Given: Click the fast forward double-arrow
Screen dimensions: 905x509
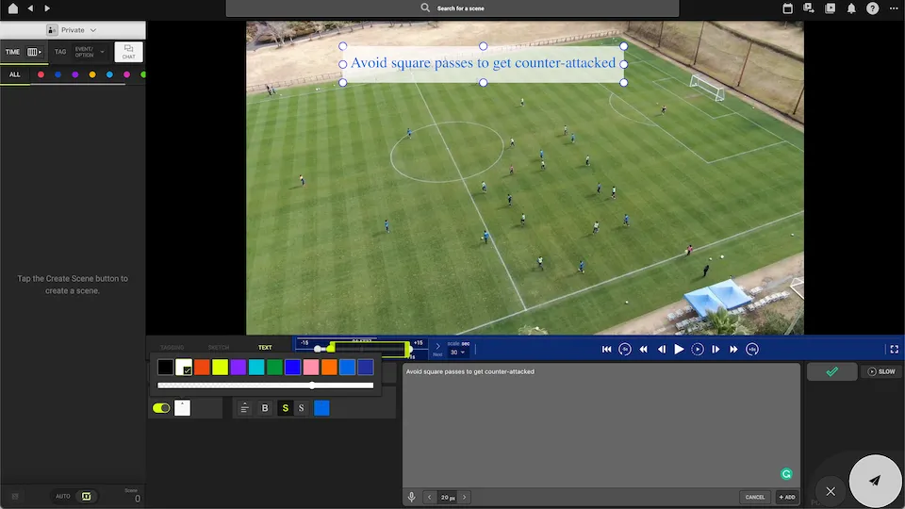Looking at the screenshot, I should click(733, 349).
